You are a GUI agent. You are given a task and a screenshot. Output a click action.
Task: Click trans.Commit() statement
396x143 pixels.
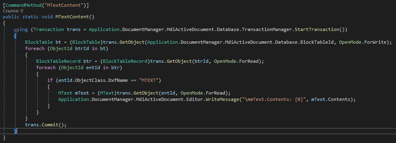(x=46, y=125)
